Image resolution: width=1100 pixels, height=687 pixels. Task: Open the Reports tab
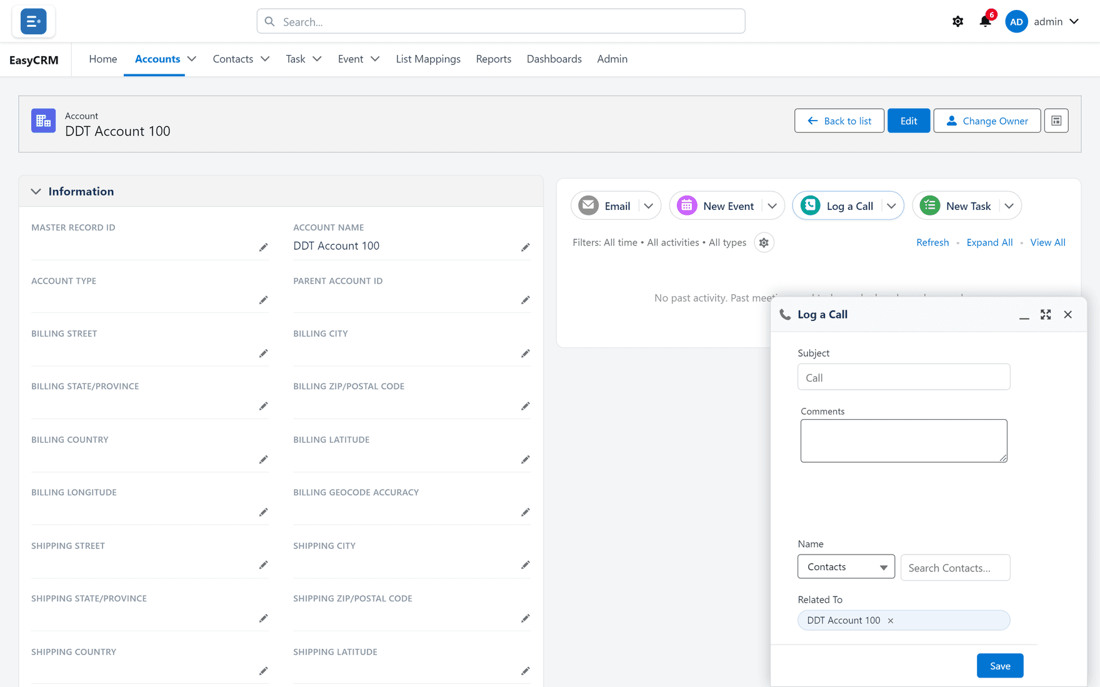pyautogui.click(x=494, y=59)
